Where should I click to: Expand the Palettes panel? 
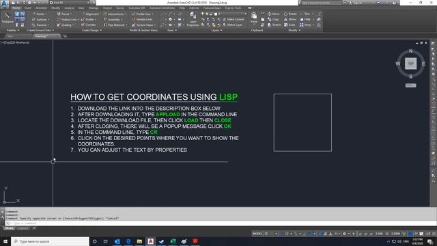coord(13,30)
